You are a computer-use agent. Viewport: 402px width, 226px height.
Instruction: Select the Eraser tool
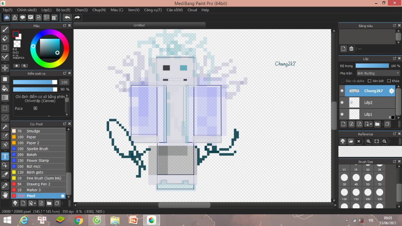(x=5, y=38)
